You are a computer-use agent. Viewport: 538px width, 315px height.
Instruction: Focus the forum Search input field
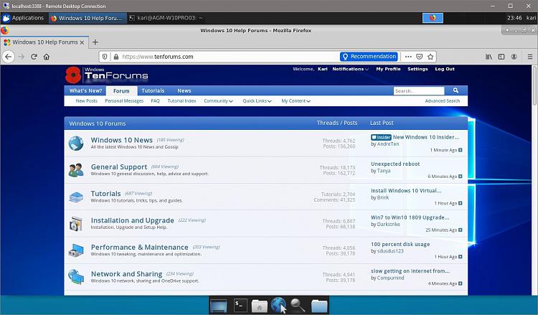click(419, 90)
